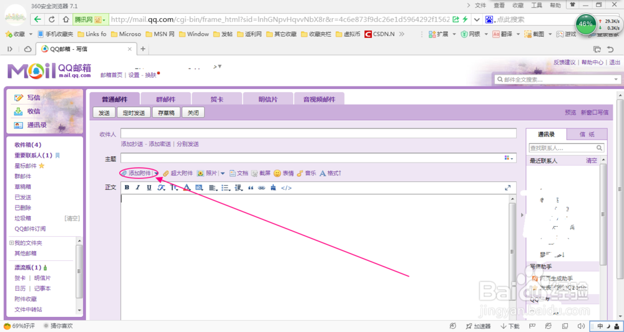Toggle italic formatting in editor toolbar

(138, 188)
